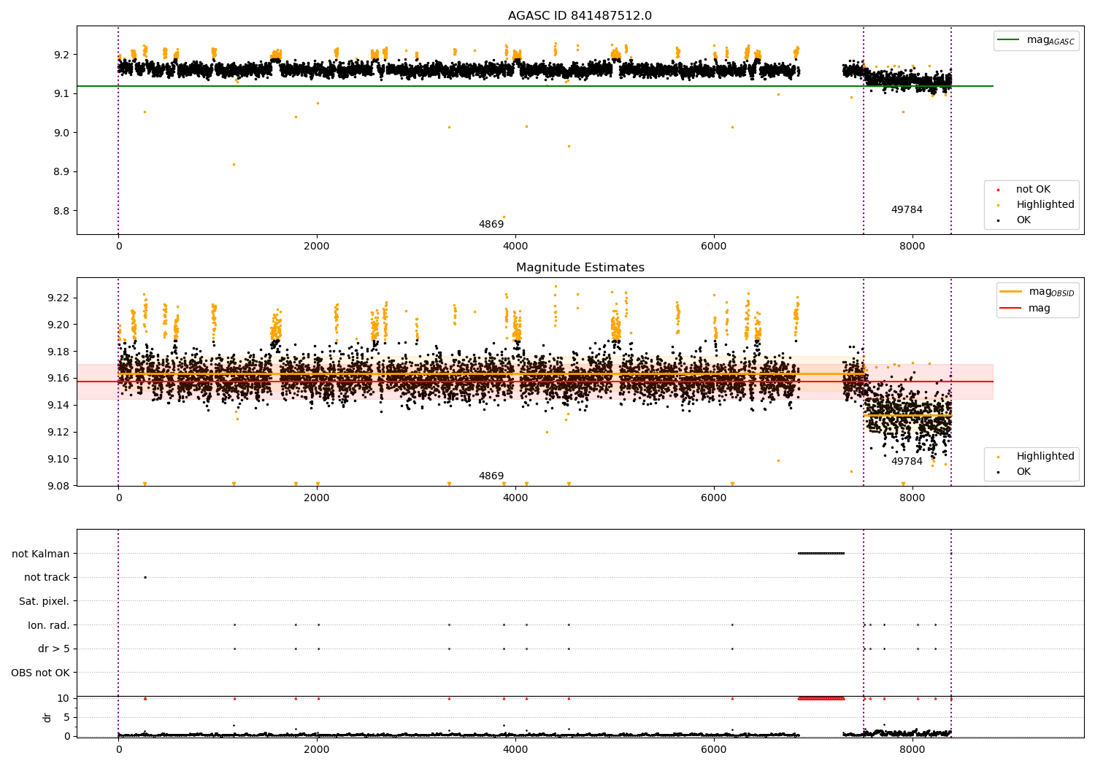
Task: Click the long red marker band at dr 10
Action: click(821, 699)
